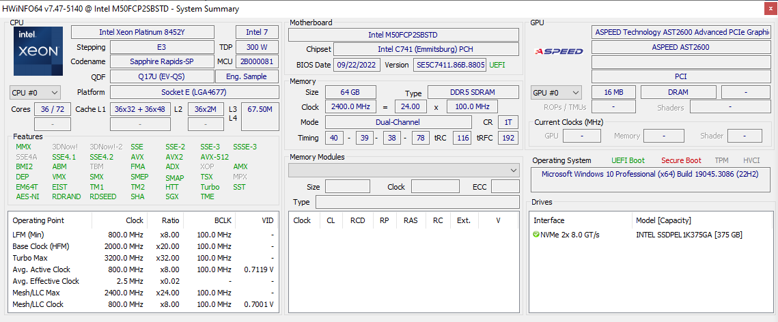This screenshot has height=322, width=778.
Task: Click the CL column header in memory table
Action: click(331, 220)
